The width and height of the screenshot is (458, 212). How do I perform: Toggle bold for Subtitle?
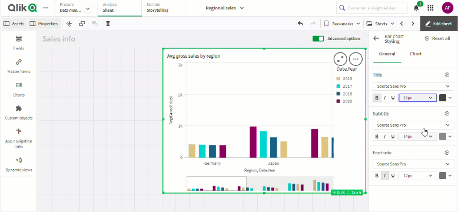[377, 137]
